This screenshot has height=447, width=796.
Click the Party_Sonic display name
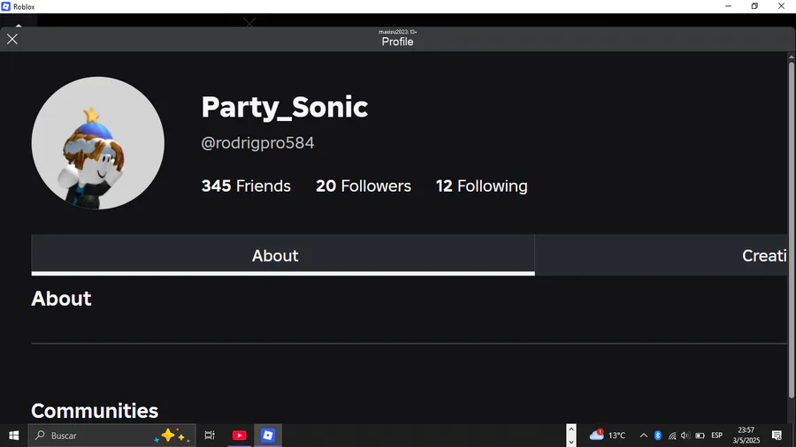point(285,108)
